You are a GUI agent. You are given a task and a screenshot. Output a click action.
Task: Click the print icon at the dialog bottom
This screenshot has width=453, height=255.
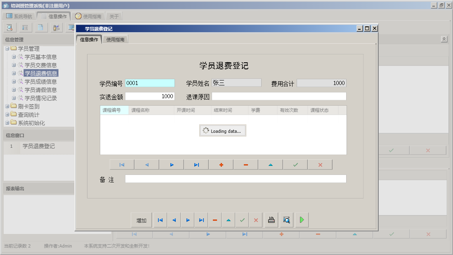[271, 220]
